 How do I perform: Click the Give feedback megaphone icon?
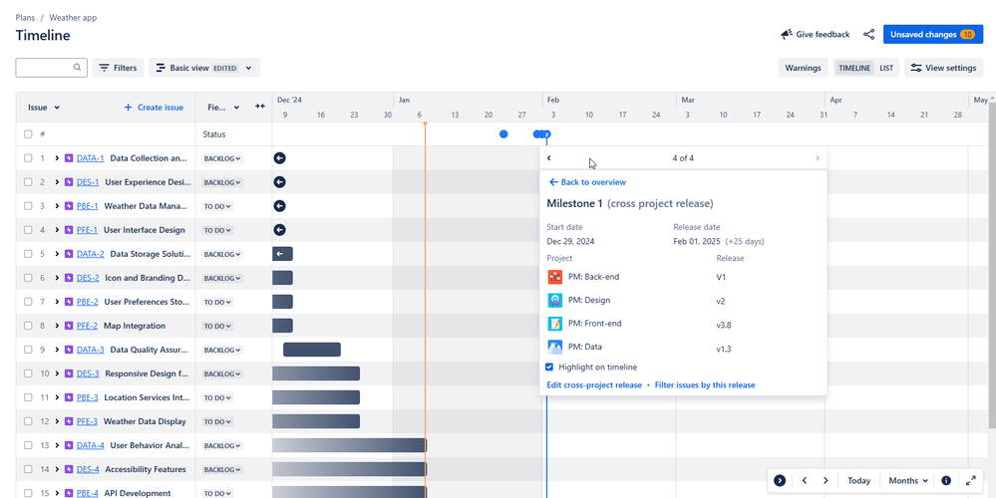[x=787, y=35]
